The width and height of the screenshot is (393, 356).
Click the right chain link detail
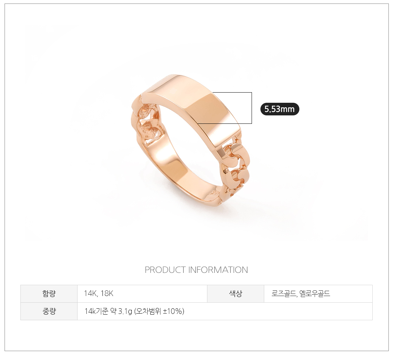pos(234,170)
